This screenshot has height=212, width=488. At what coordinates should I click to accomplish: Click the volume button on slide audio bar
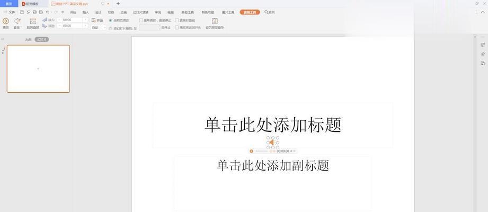291,151
